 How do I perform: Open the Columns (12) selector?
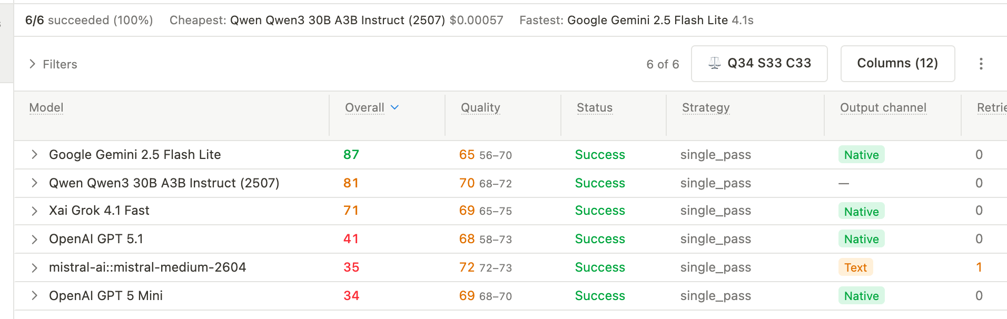897,64
